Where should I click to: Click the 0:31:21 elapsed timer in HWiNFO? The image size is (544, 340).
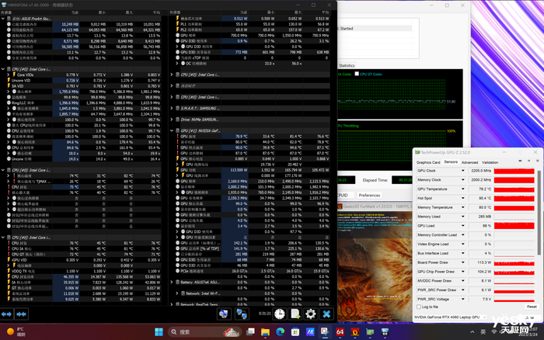pos(264,314)
